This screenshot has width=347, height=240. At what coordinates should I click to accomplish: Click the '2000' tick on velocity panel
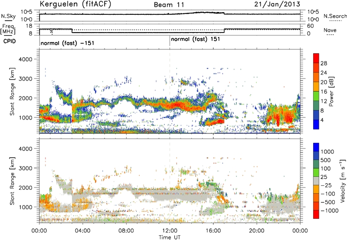click(25, 188)
